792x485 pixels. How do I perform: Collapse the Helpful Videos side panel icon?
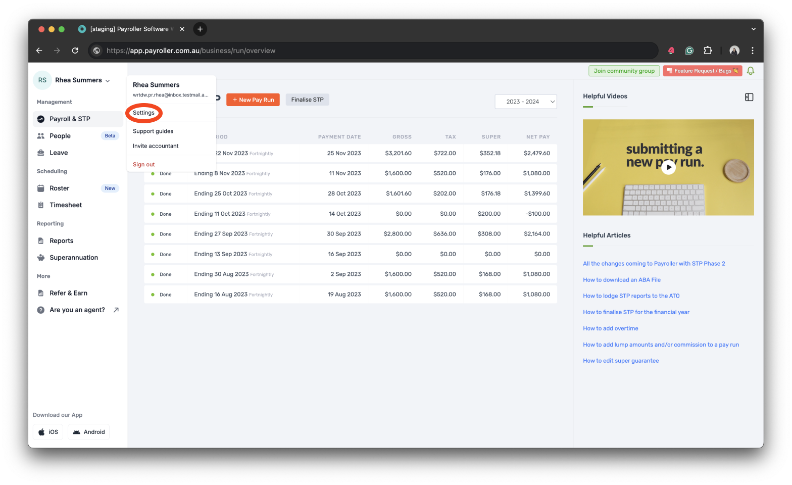749,97
